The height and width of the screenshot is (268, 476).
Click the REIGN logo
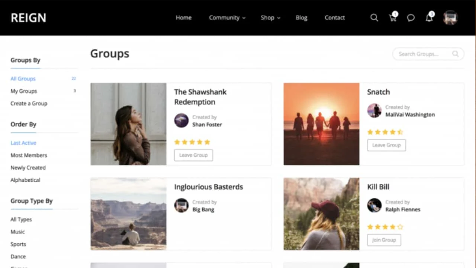pos(29,17)
